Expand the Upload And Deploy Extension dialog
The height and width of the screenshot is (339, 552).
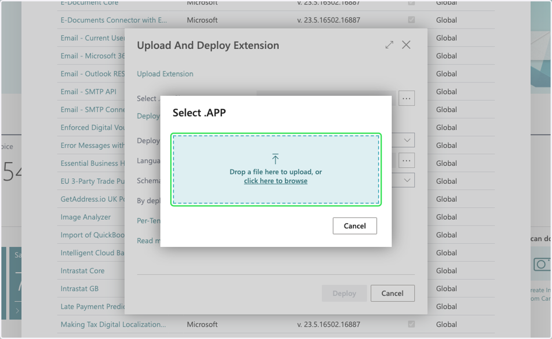tap(389, 45)
